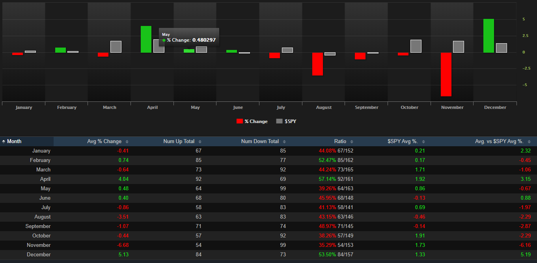This screenshot has height=263, width=537.
Task: Click ratio cell 52.47% 85/162
Action: (x=336, y=160)
